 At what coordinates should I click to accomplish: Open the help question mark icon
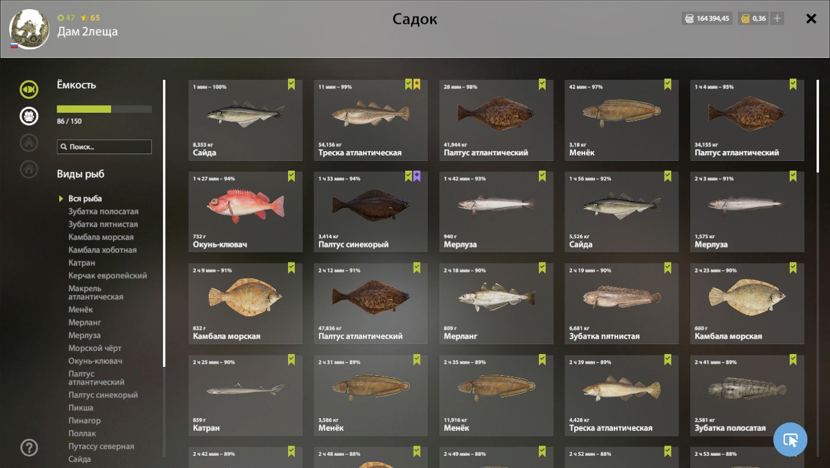(x=29, y=448)
